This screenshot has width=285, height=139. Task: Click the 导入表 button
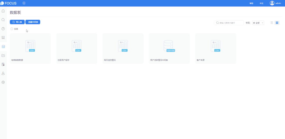pos(17,22)
